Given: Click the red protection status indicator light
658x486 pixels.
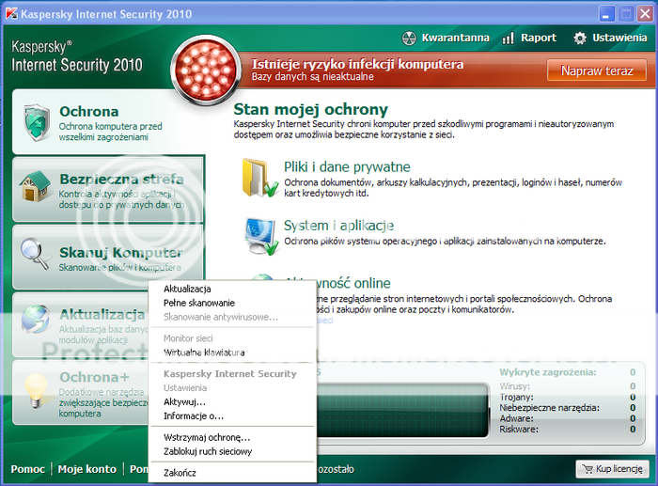Looking at the screenshot, I should (206, 71).
